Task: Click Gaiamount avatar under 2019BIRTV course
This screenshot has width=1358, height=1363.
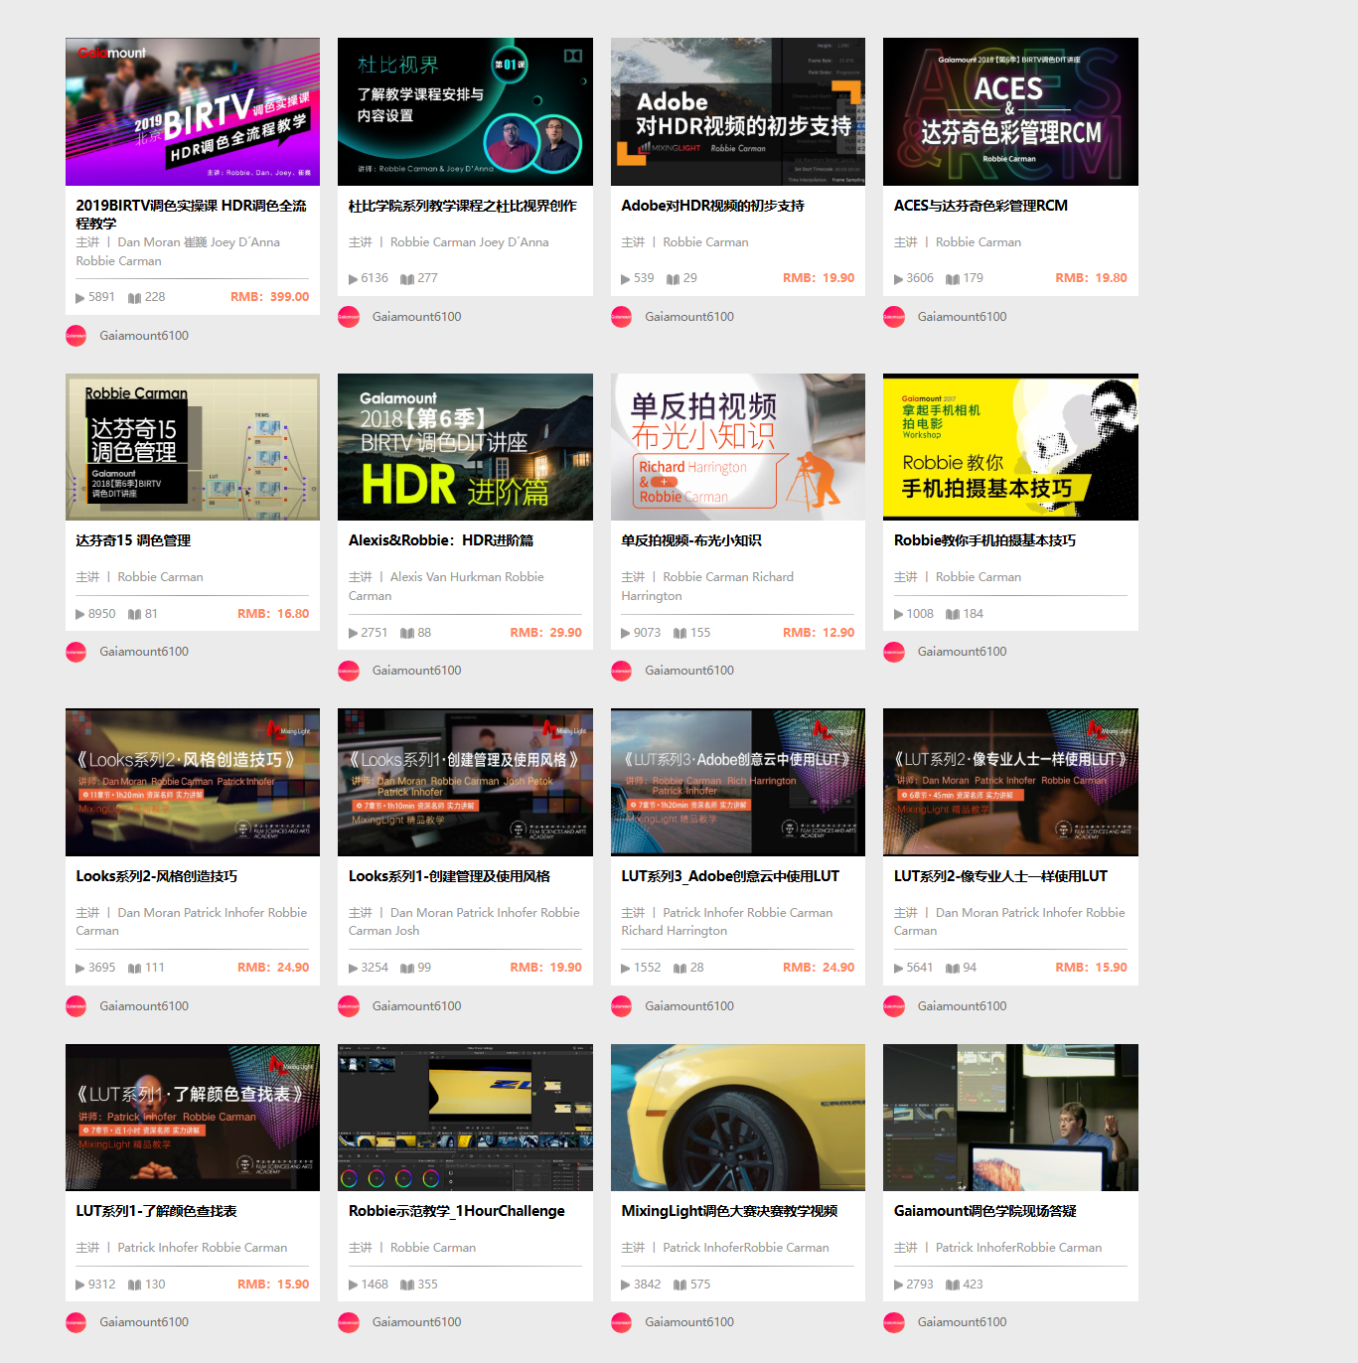Action: point(76,336)
